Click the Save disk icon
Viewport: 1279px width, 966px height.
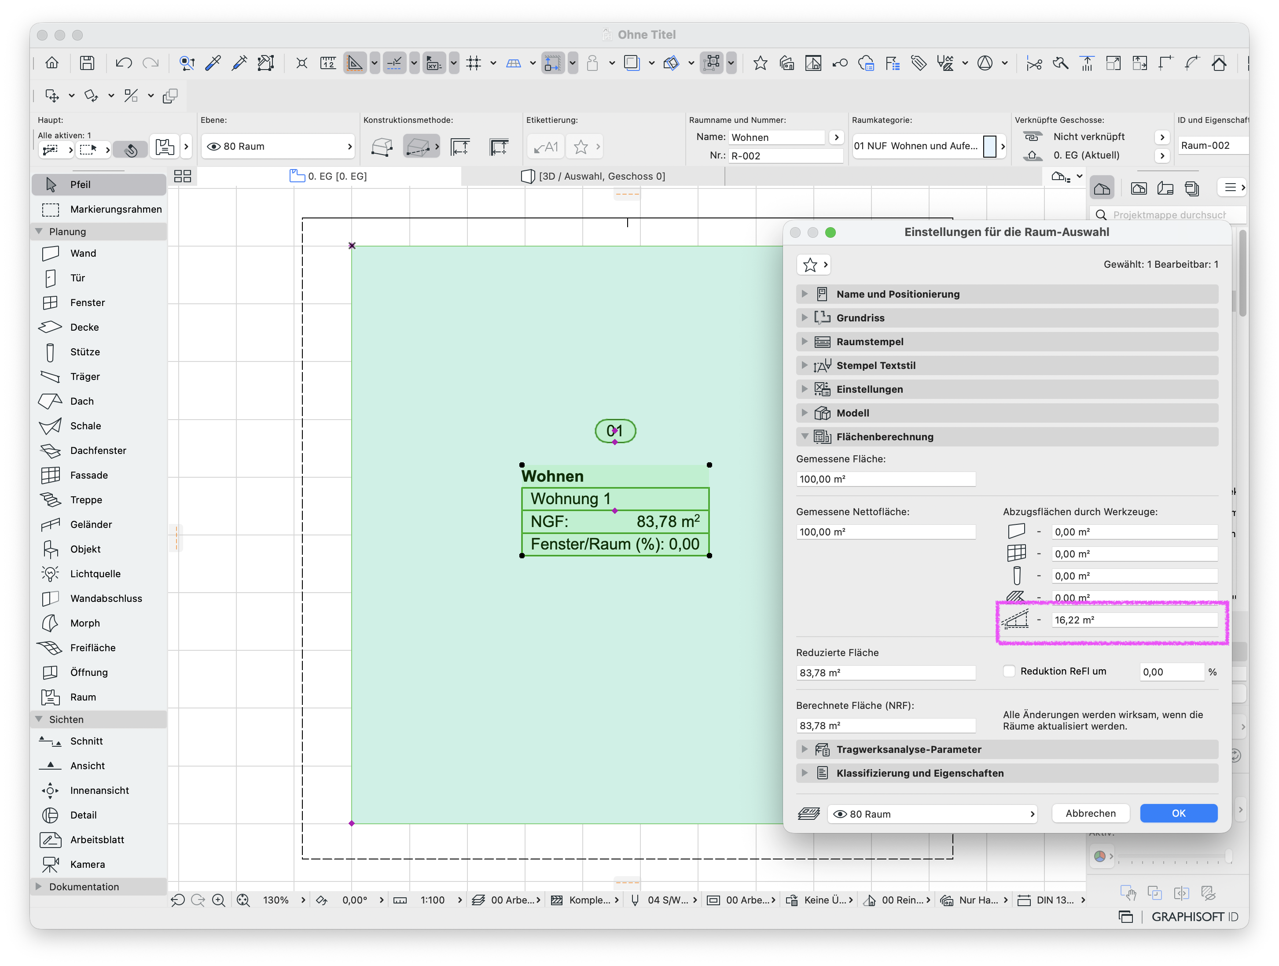click(87, 63)
